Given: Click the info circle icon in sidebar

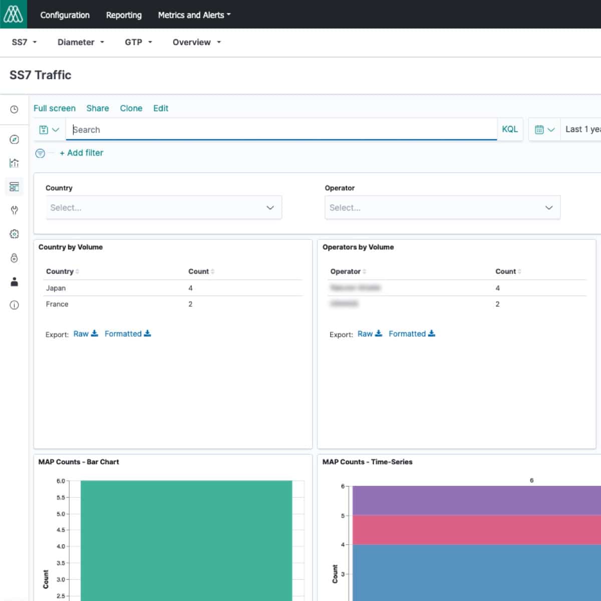Looking at the screenshot, I should [x=14, y=305].
